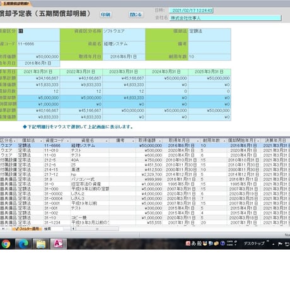Click the 検索 search box in navigation bar
The width and height of the screenshot is (290, 290).
(53, 229)
